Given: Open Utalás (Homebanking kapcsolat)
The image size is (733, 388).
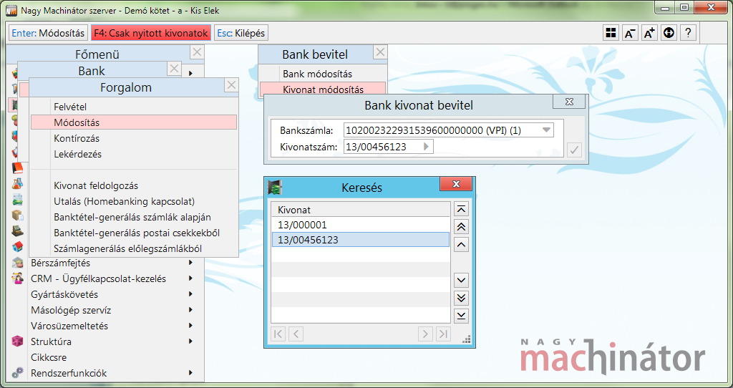Looking at the screenshot, I should pyautogui.click(x=134, y=201).
